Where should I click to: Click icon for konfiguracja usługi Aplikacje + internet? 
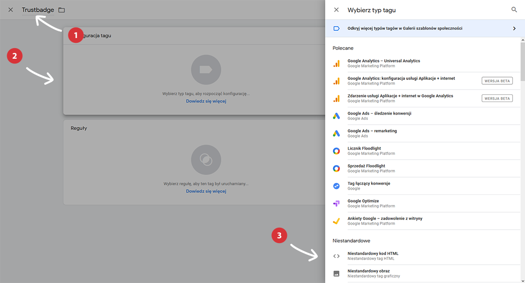pos(337,81)
